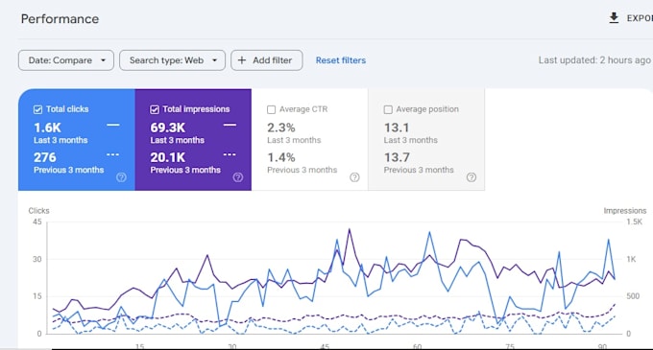Click solid line legend on Total impressions card
653x350 pixels.
[x=230, y=125]
